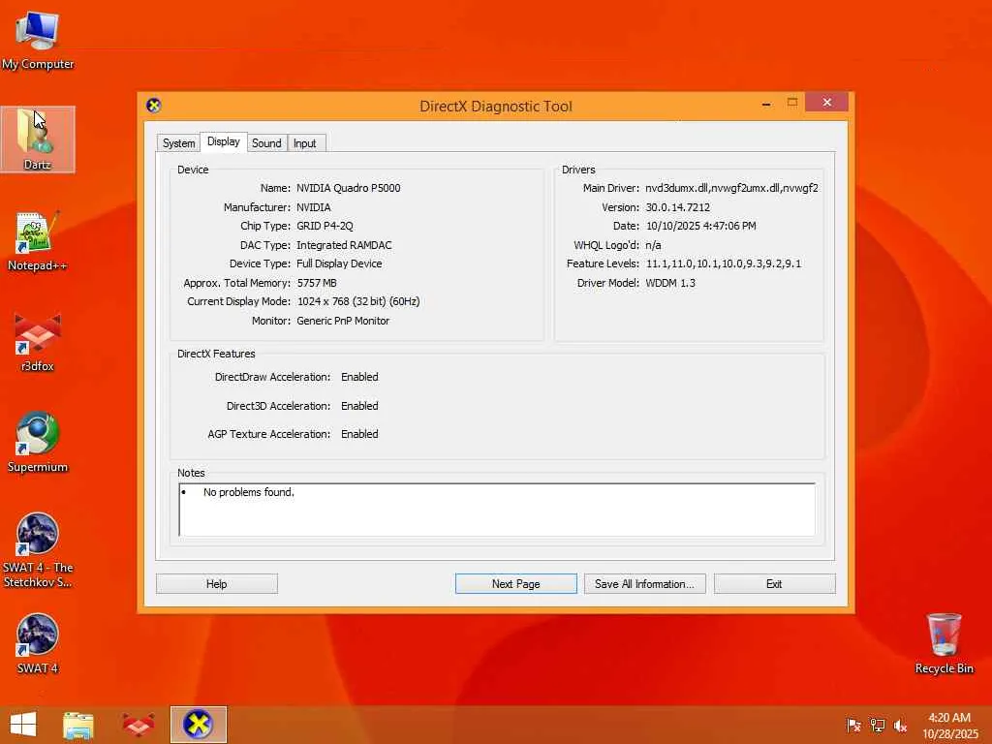Click the Generic PnP Monitor value

tap(342, 321)
